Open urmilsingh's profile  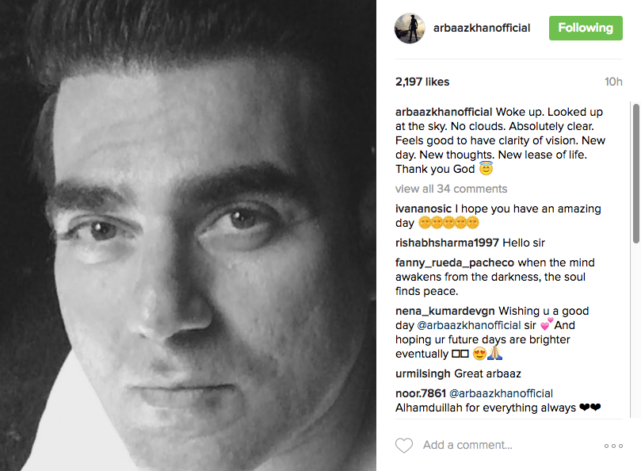pos(423,373)
